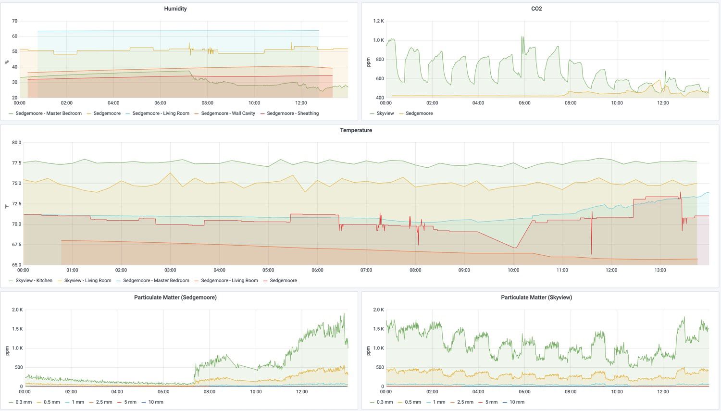This screenshot has height=411, width=721.
Task: Toggle 5 mm series in Sedgemoore particulate legend
Action: click(130, 402)
